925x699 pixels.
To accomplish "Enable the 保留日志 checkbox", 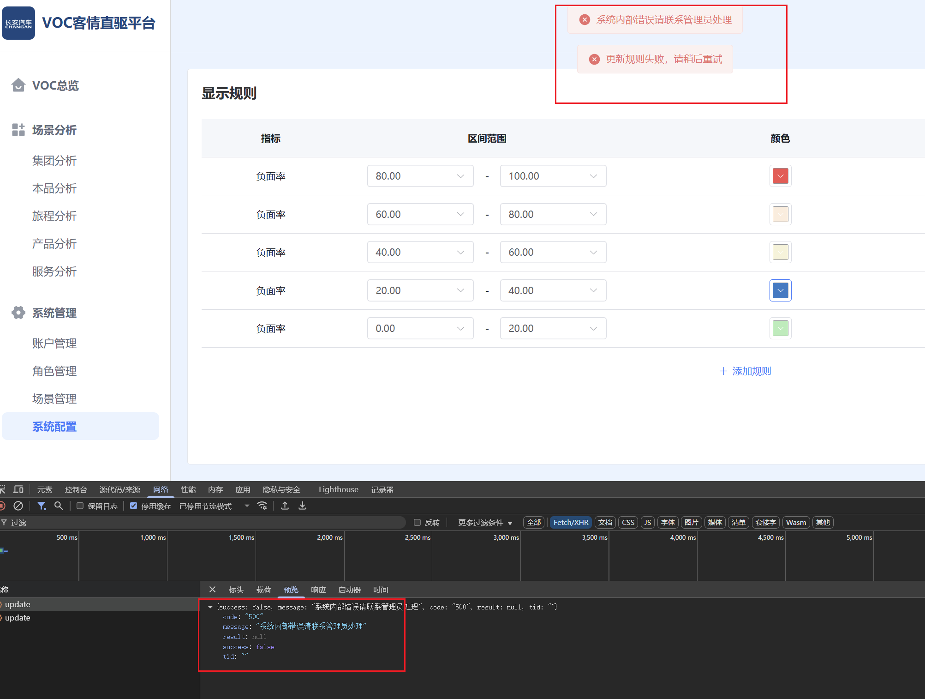I will click(x=80, y=506).
